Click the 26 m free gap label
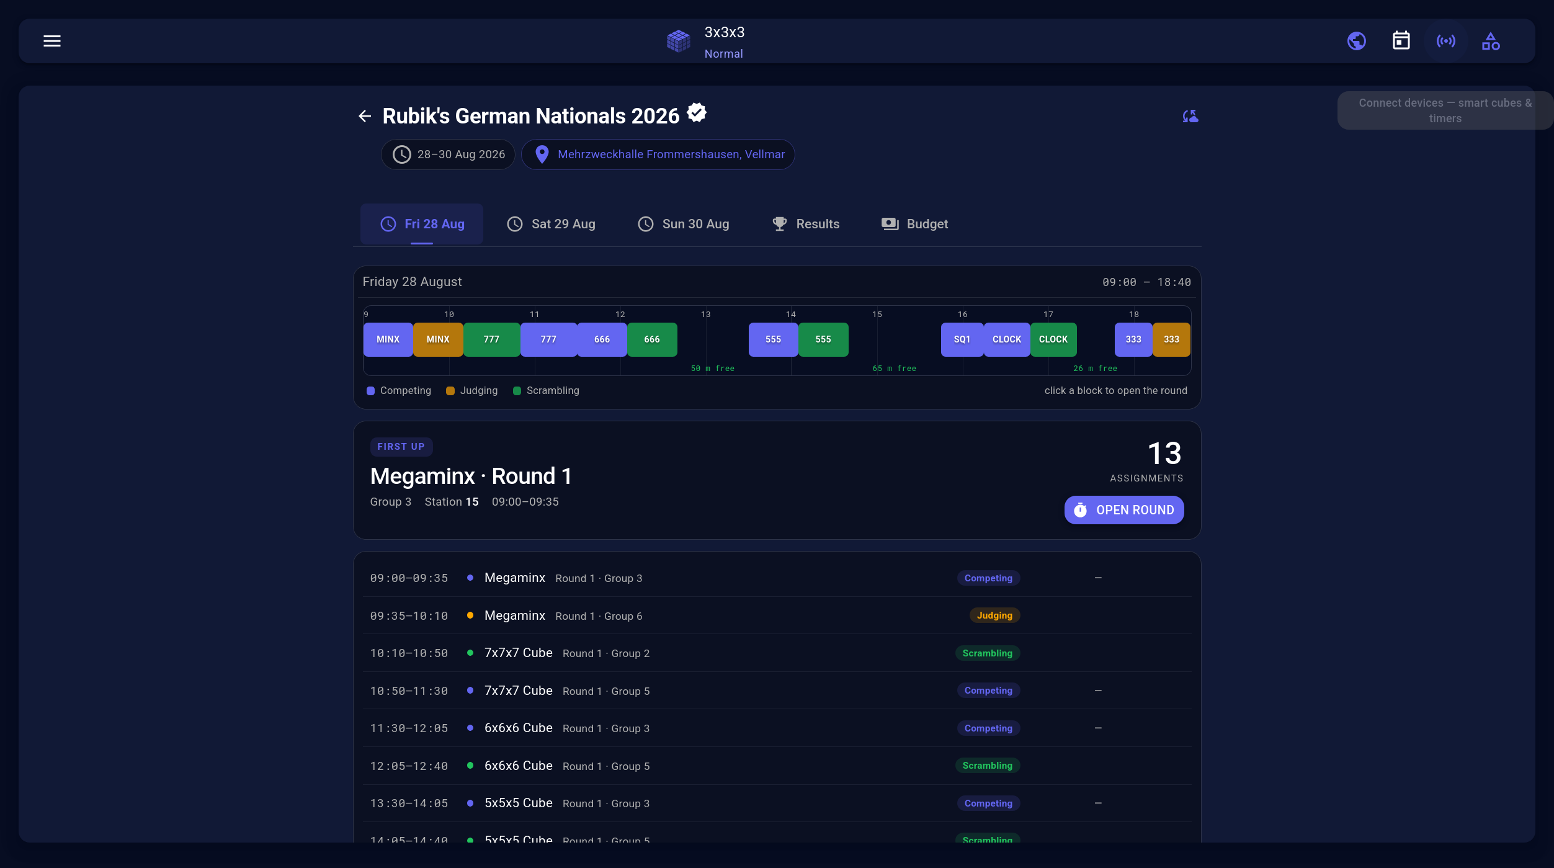 click(1095, 369)
